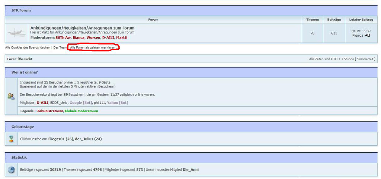381x179 pixels.
Task: Click Yahoo [Bot] in members list
Action: tap(118, 103)
